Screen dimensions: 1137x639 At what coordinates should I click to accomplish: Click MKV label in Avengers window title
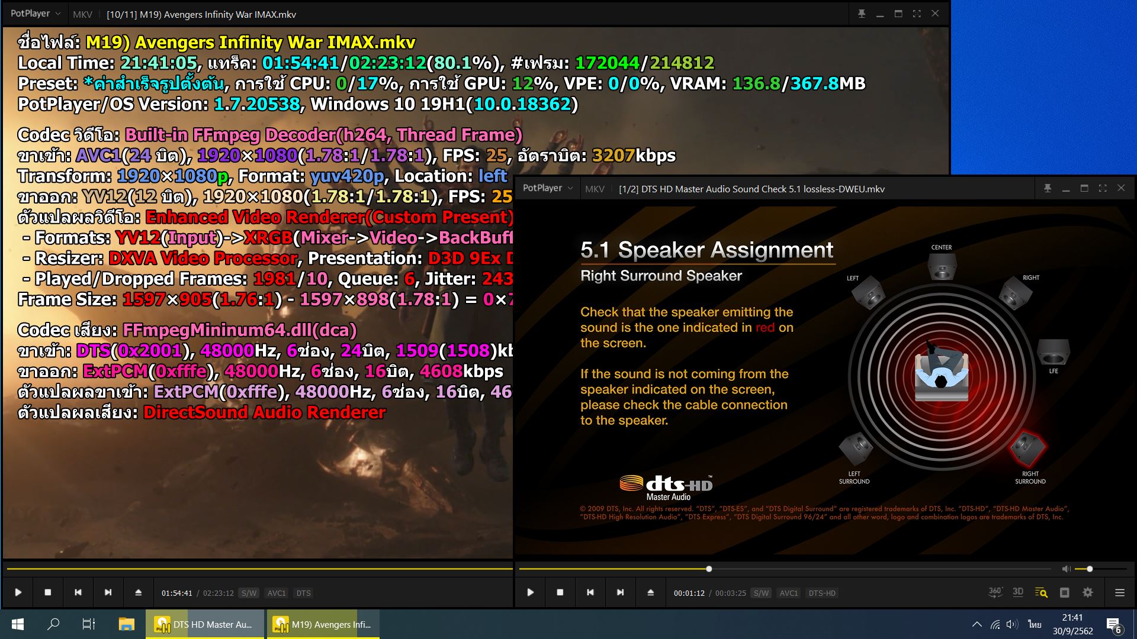click(x=82, y=14)
